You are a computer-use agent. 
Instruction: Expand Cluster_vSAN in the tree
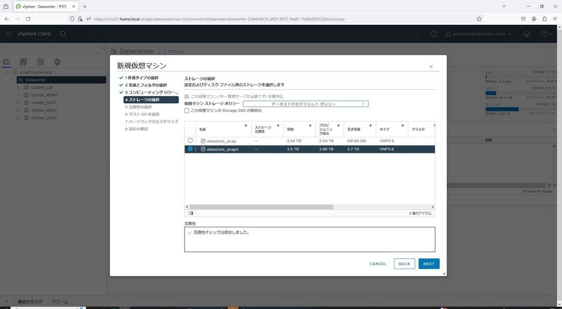pos(18,118)
